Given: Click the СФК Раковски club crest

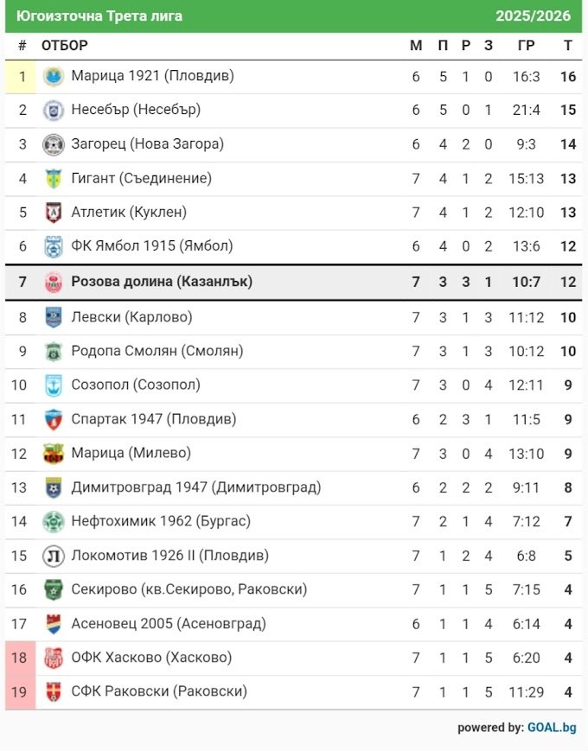Looking at the screenshot, I should (54, 692).
